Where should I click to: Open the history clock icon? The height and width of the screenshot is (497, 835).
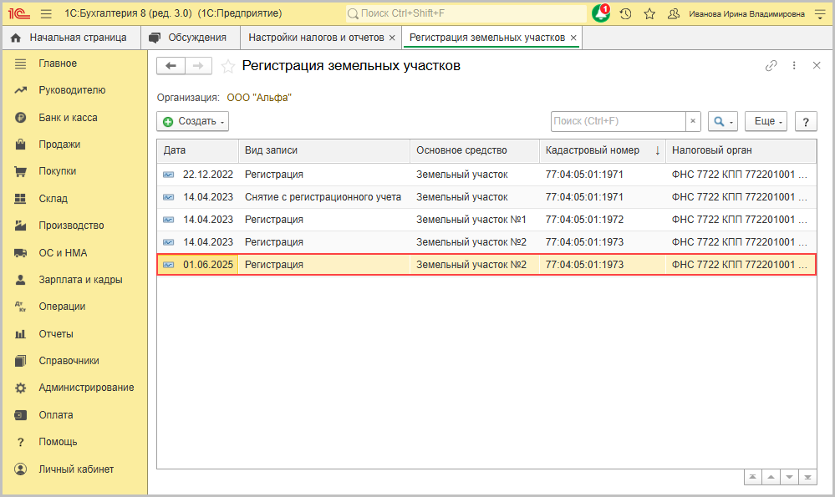[626, 14]
